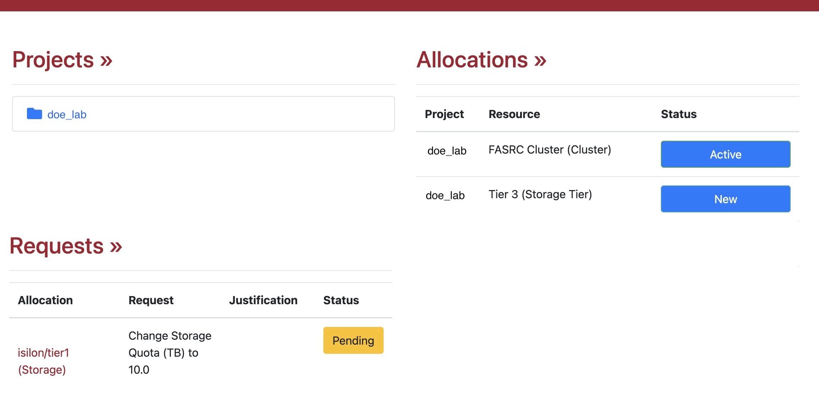Click the Status column header in Allocations

pos(679,114)
